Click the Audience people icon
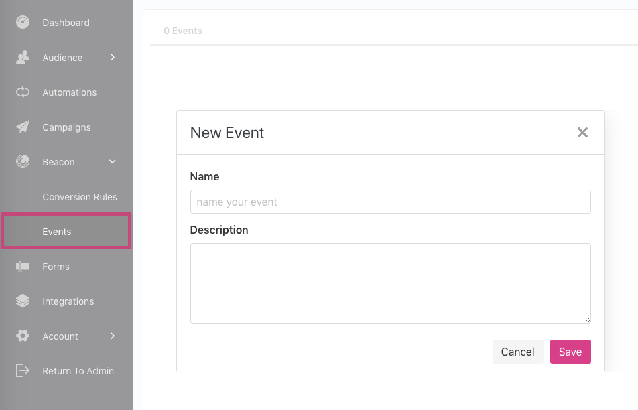Screen dimensions: 638x410 (x=23, y=58)
